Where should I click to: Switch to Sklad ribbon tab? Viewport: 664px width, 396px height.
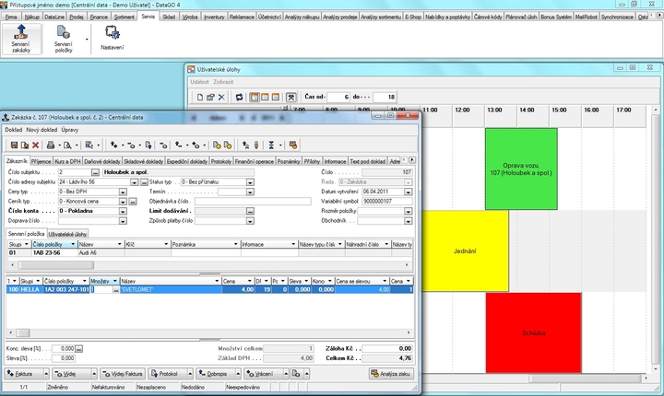click(169, 17)
